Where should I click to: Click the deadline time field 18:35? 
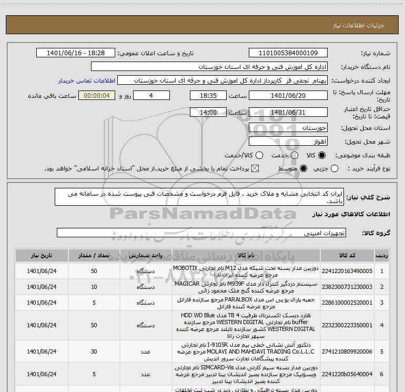tap(208, 95)
